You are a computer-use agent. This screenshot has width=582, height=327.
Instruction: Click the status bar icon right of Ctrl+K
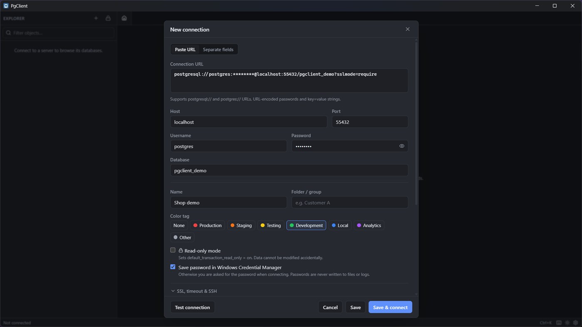pos(559,323)
